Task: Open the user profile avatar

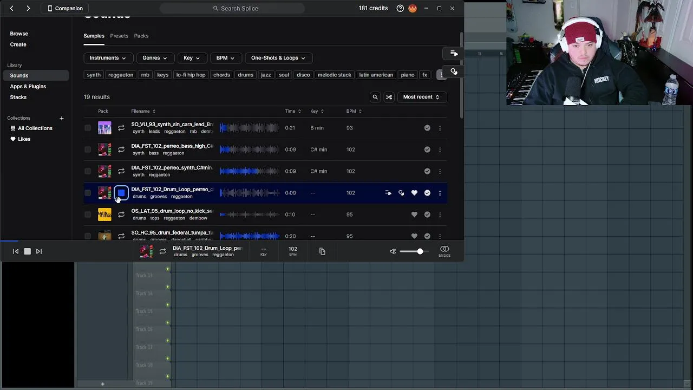Action: (413, 8)
